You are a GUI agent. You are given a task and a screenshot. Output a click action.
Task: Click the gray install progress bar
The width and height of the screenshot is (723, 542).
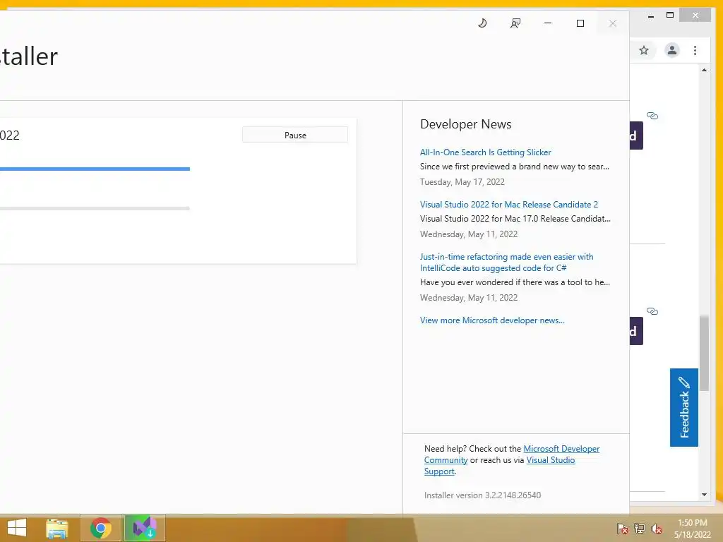[x=95, y=208]
